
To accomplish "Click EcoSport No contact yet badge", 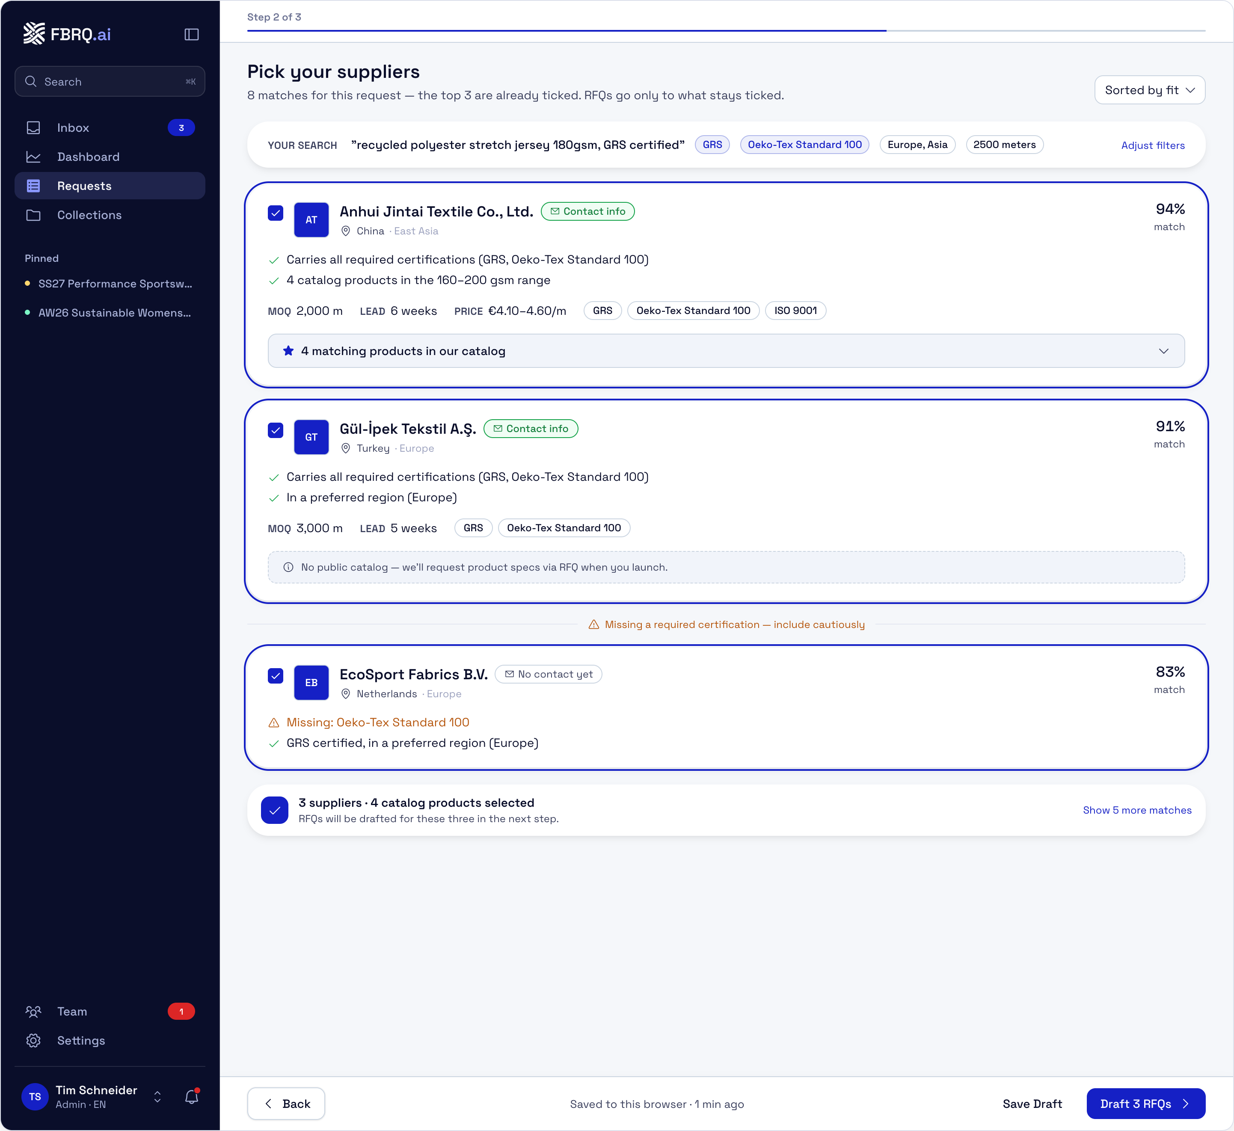I will (549, 674).
